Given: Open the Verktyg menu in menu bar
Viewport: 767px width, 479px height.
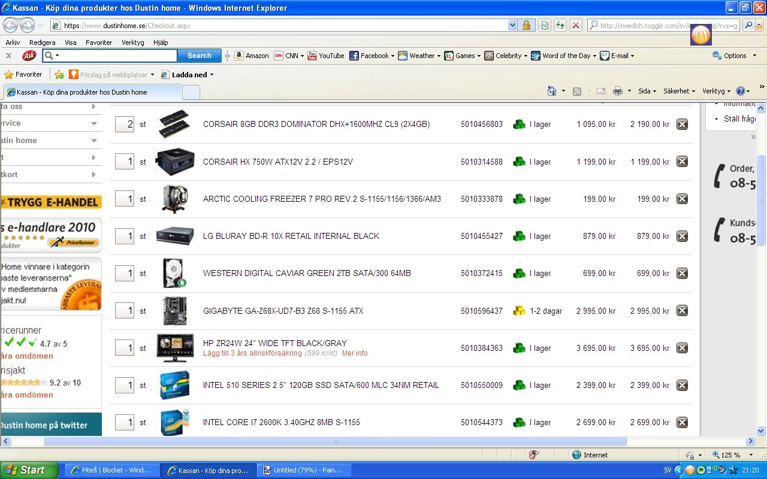Looking at the screenshot, I should coord(133,43).
